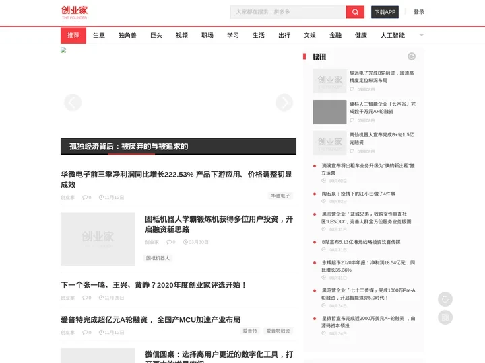The width and height of the screenshot is (485, 363).
Task: Click 创业家 author under 华微电子 article
Action: (x=68, y=197)
